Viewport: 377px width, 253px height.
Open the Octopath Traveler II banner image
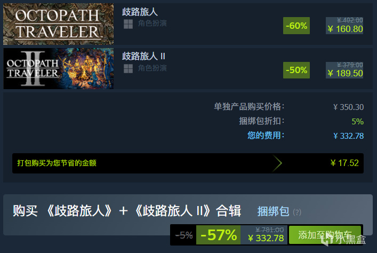59,69
